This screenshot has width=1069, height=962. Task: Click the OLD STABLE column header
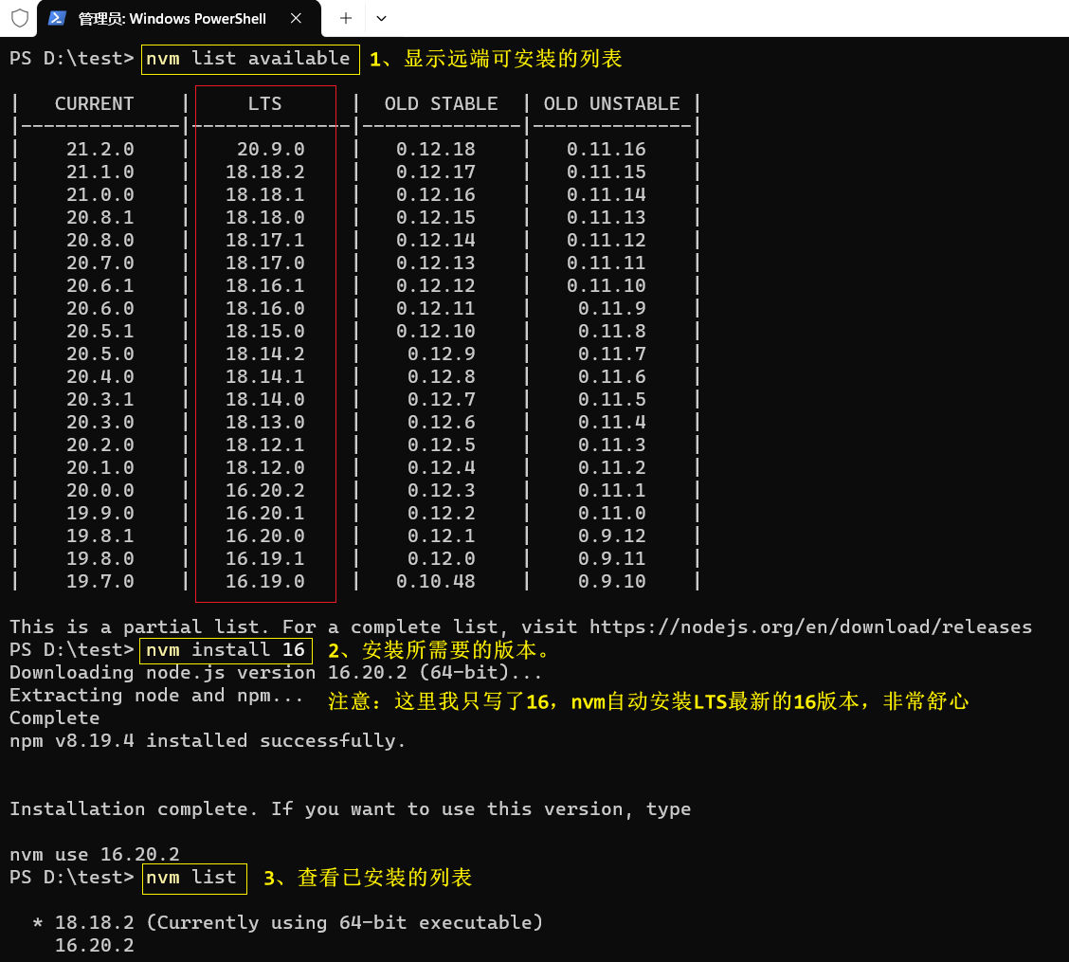point(440,103)
